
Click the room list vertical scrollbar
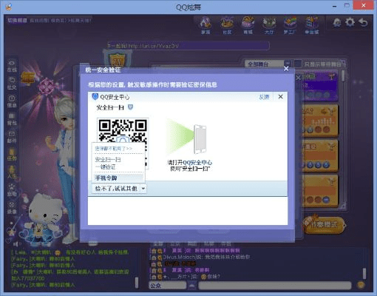coord(343,76)
